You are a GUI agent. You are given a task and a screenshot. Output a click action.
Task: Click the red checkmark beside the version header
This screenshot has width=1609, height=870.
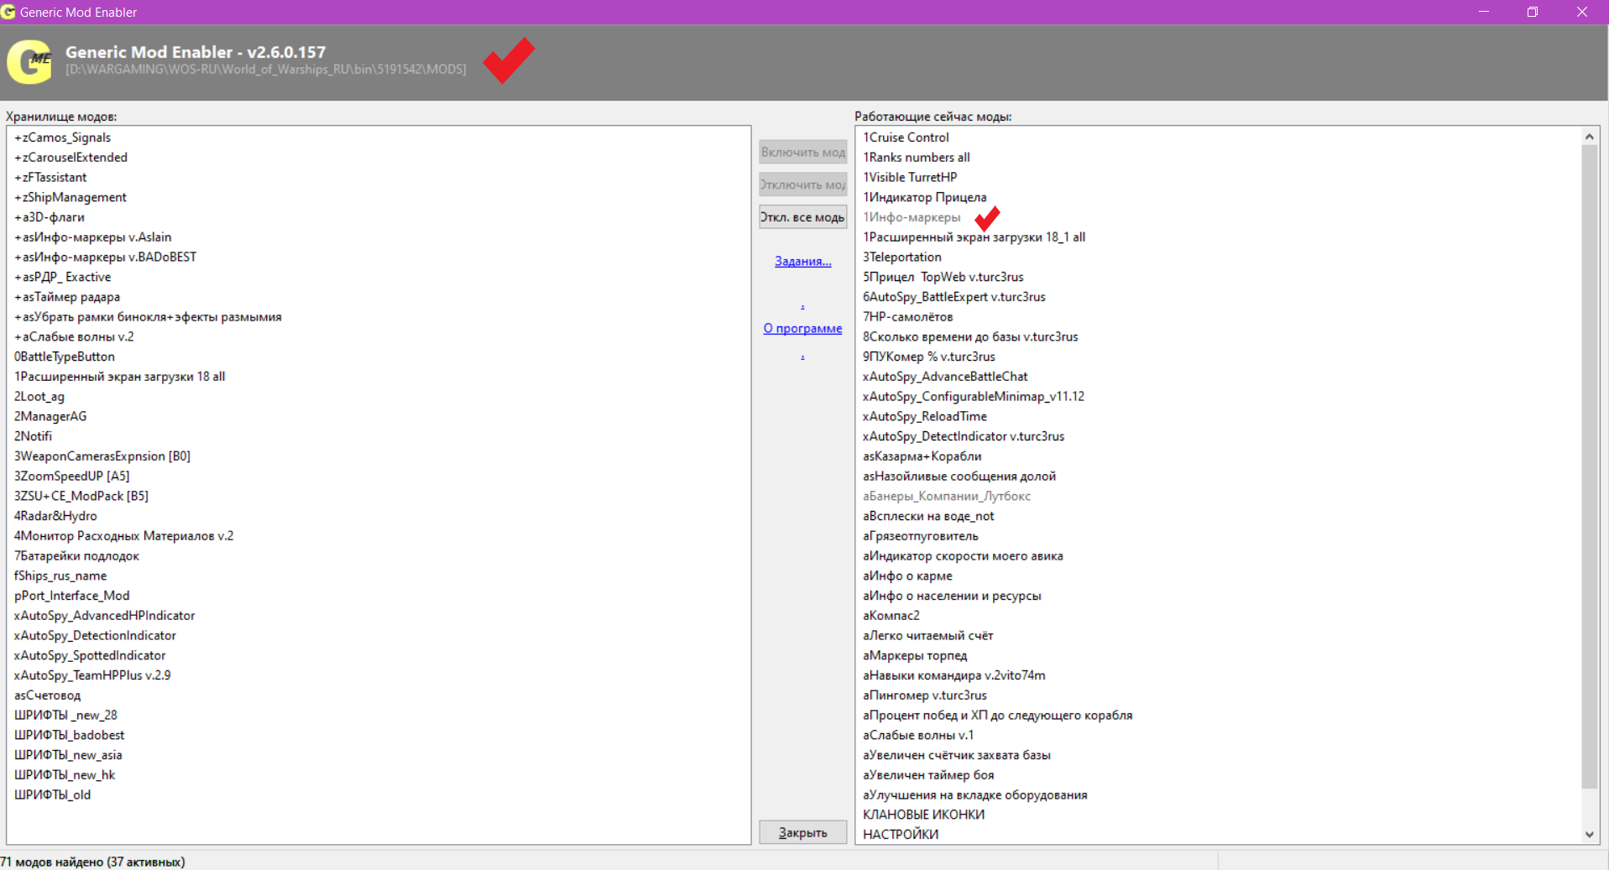tap(509, 60)
